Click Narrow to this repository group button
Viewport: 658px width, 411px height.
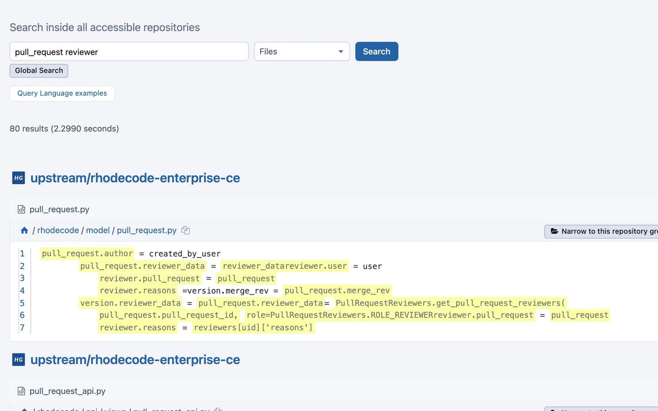click(x=601, y=231)
